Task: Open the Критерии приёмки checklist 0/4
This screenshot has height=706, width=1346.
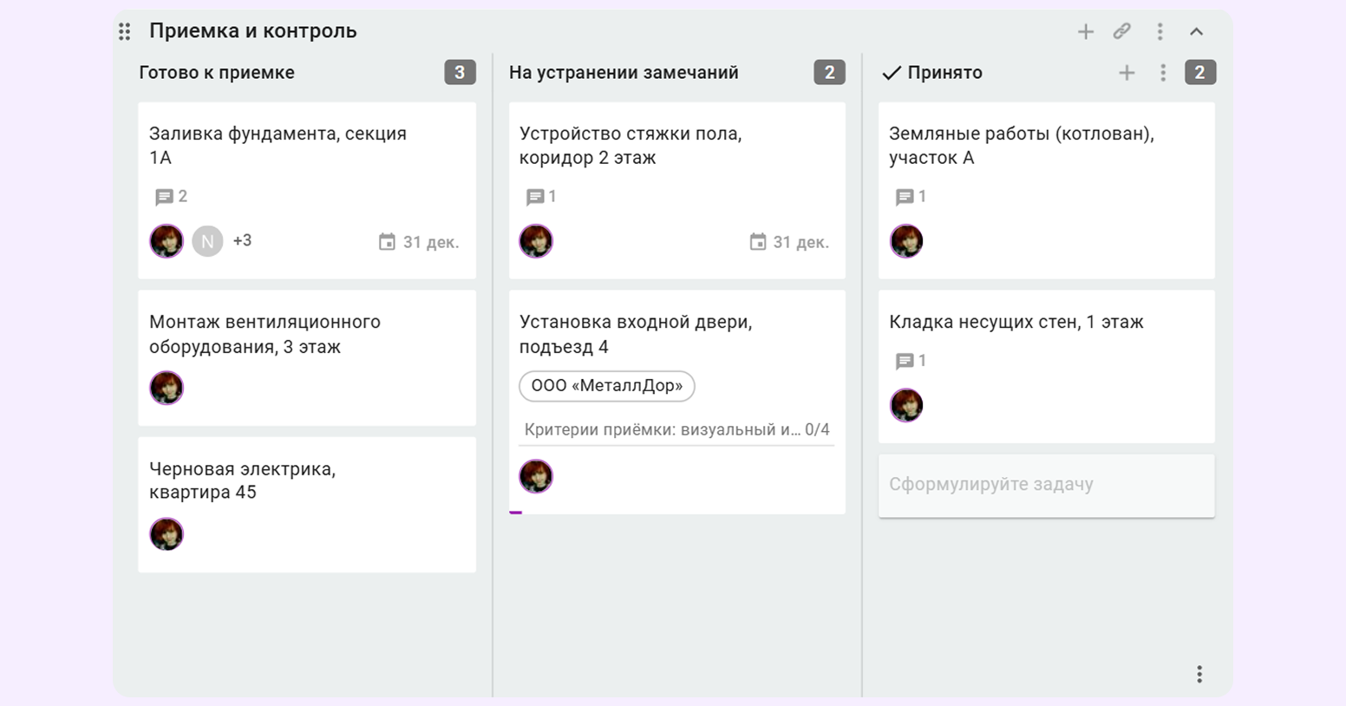Action: coord(676,430)
